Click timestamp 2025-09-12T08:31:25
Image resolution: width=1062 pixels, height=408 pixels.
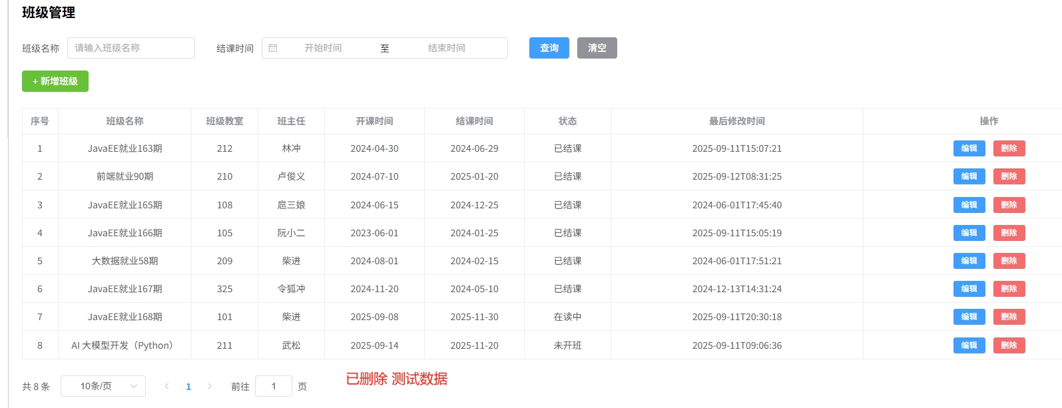pos(737,176)
